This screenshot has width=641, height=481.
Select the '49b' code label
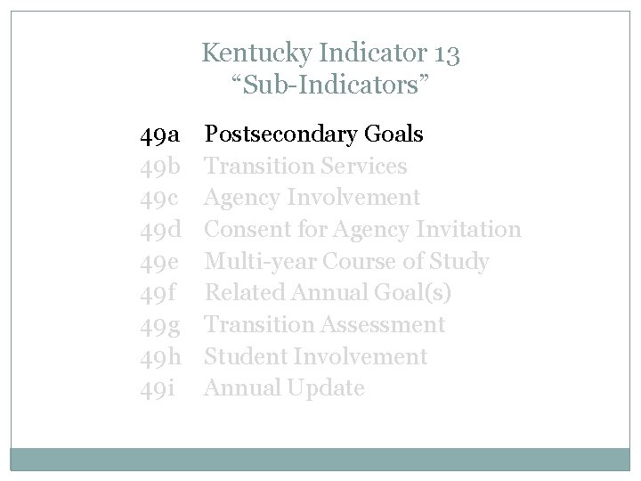click(160, 167)
